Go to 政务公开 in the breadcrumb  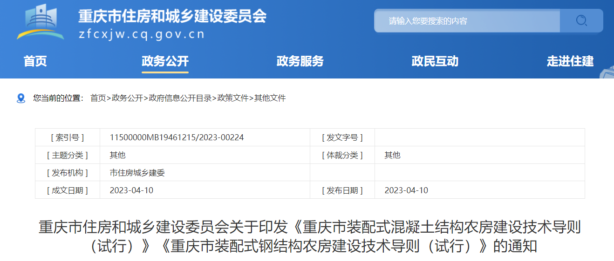127,98
